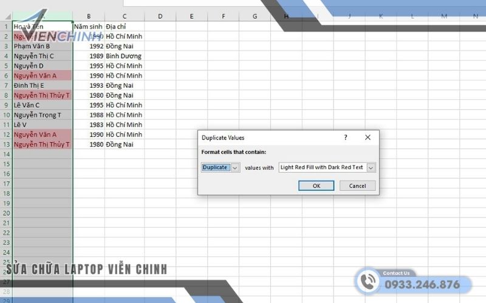Click the Contact Us phone icon

point(368,282)
